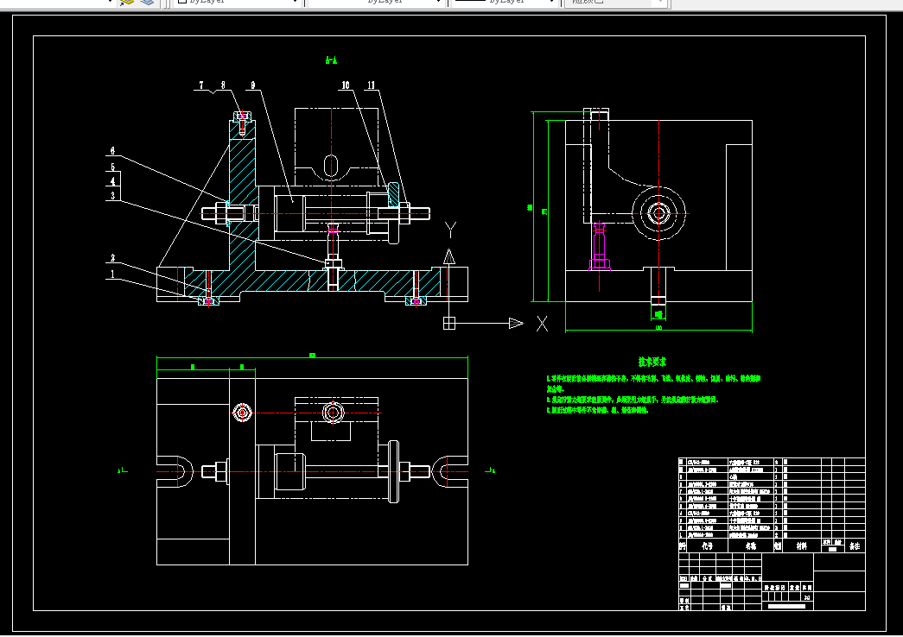903x637 pixels.
Task: Open the color ByLayer dropdown
Action: pyautogui.click(x=238, y=3)
